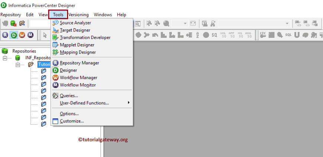Open Options... from Tools menu
Image resolution: width=323 pixels, height=157 pixels.
pyautogui.click(x=92, y=114)
